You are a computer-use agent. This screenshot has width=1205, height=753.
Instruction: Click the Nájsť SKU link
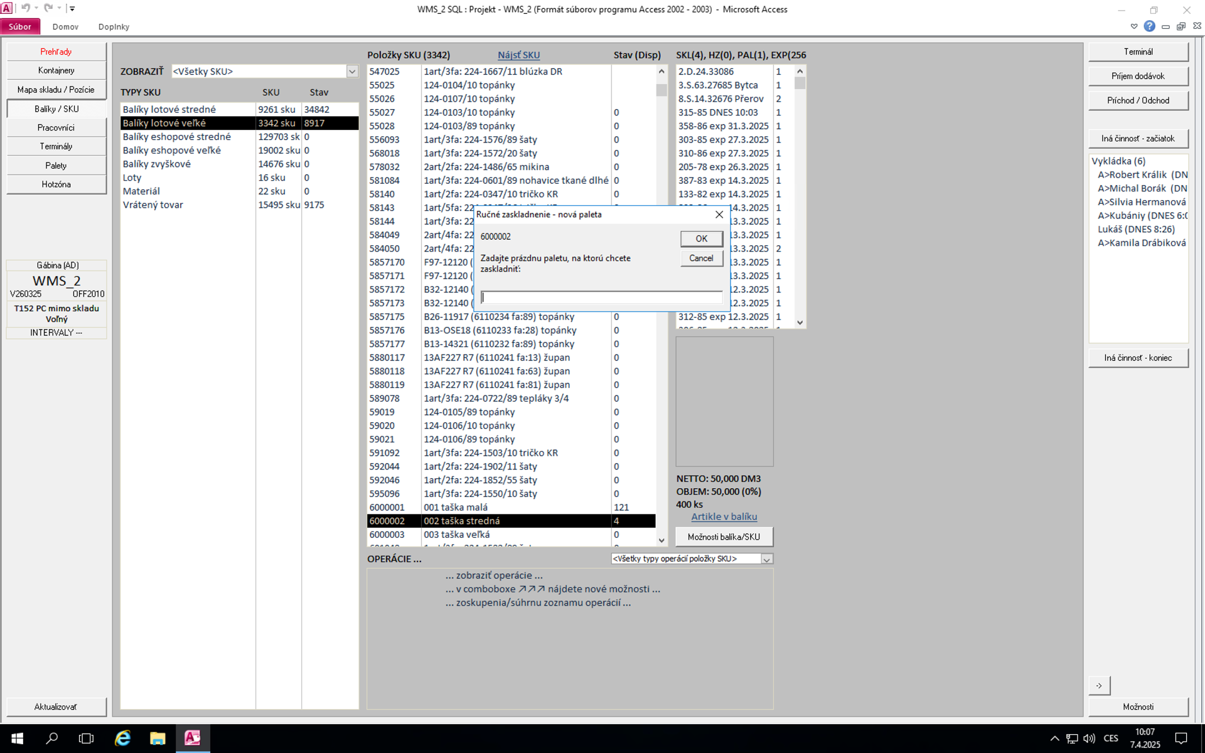518,55
